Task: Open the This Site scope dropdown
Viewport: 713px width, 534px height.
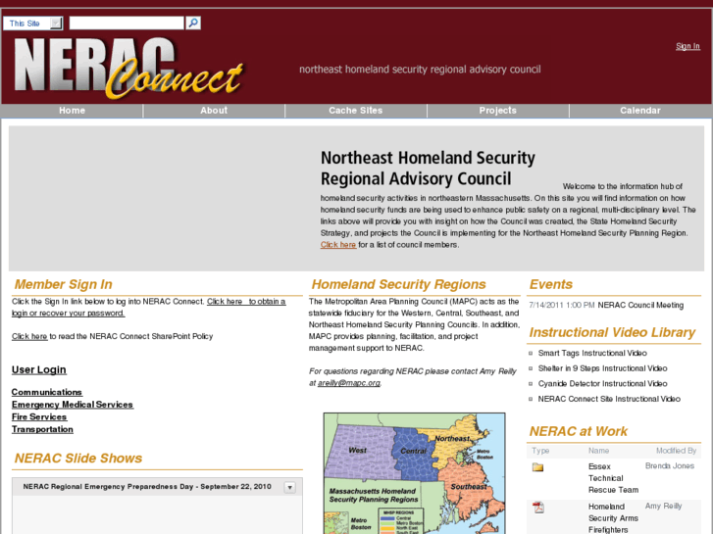Action: pyautogui.click(x=32, y=24)
